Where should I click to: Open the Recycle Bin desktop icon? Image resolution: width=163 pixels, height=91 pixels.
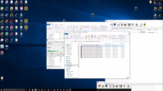coord(2,2)
